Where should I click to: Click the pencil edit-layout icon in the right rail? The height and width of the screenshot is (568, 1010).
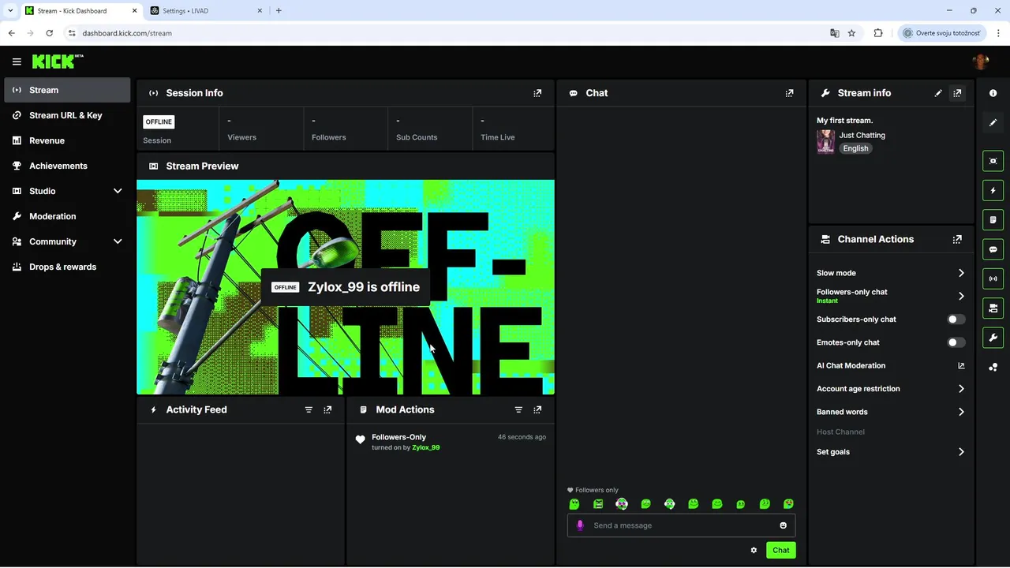tap(993, 122)
